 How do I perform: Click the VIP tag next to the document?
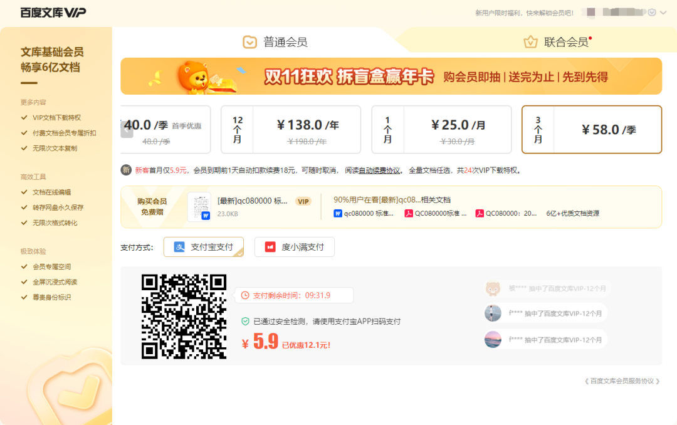point(303,201)
